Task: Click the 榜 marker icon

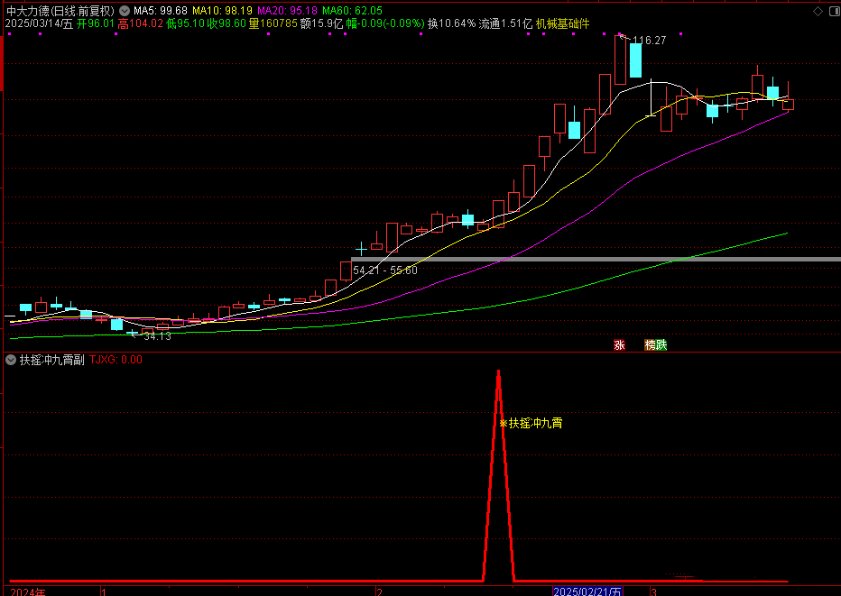Action: tap(650, 344)
